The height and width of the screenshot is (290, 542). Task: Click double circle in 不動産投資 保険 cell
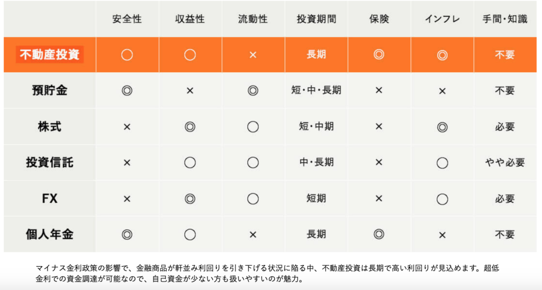coord(379,54)
